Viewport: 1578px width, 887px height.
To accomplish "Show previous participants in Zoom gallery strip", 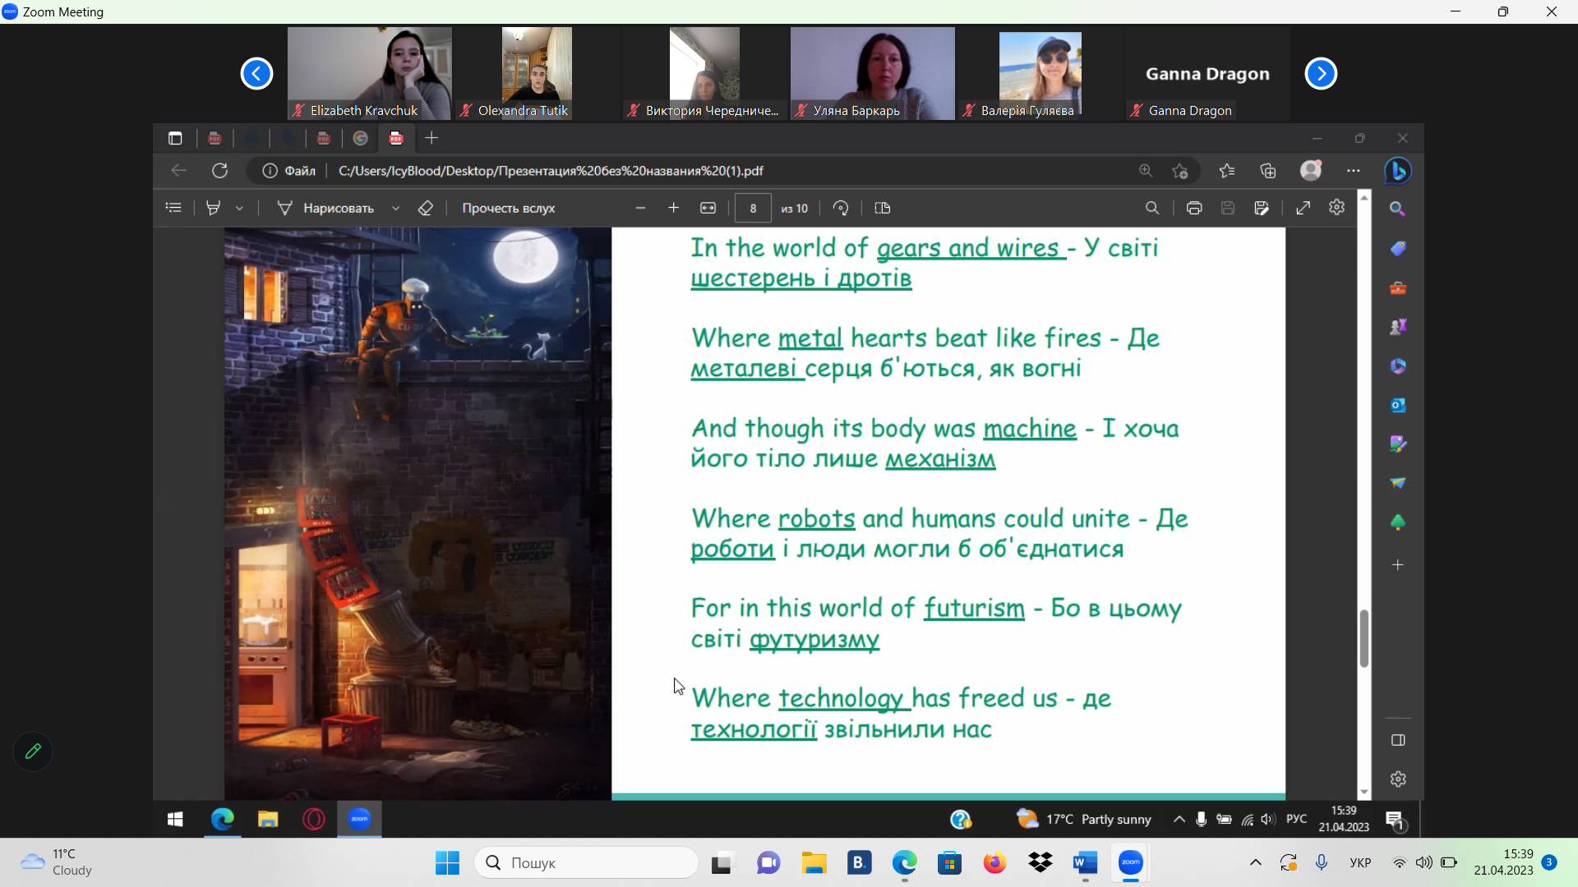I will [x=256, y=74].
